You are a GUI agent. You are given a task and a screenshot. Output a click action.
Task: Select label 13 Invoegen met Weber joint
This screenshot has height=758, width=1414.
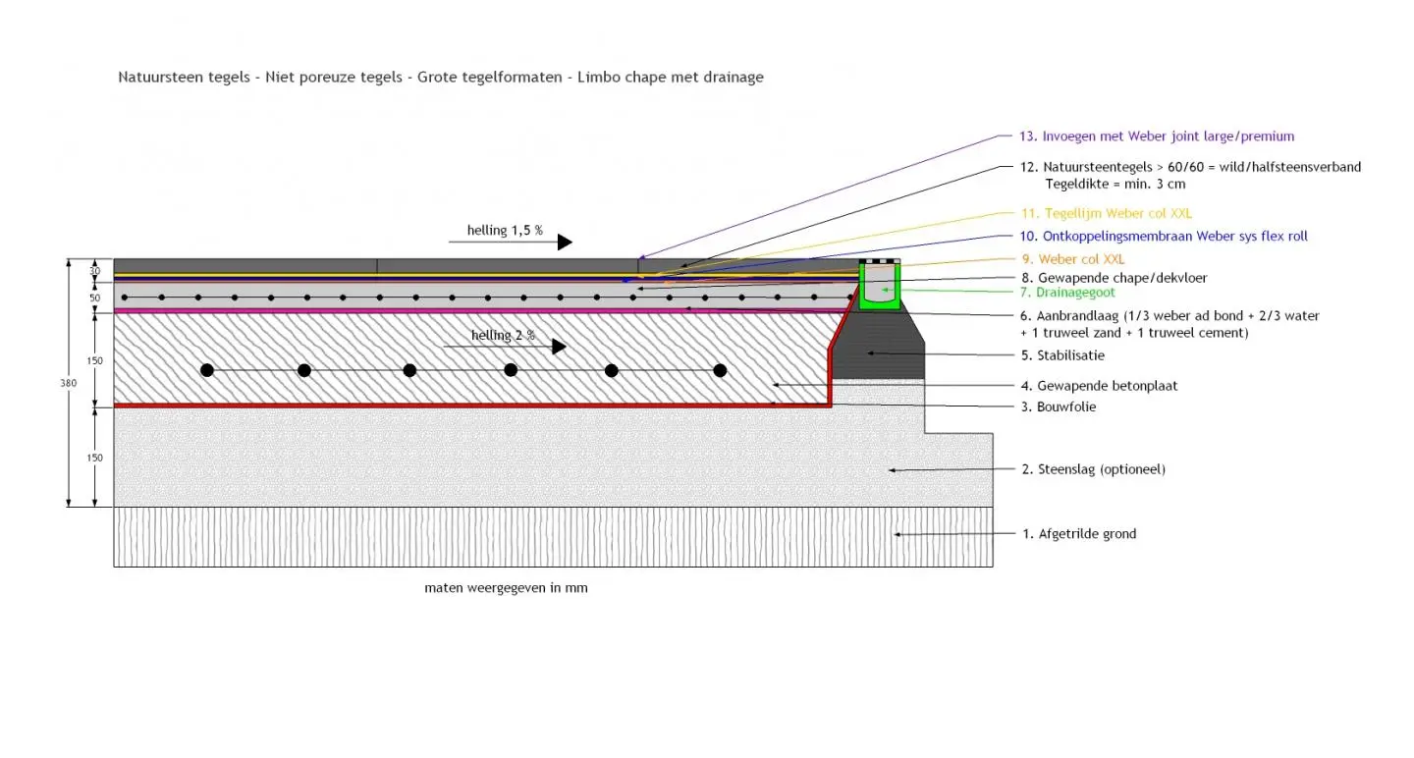(x=1168, y=136)
